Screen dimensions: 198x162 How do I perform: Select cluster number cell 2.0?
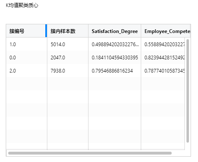26,70
